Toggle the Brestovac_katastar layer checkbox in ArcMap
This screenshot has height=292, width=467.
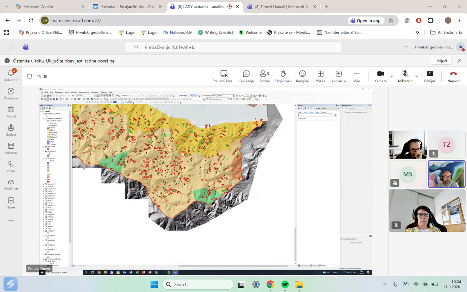coord(46,114)
